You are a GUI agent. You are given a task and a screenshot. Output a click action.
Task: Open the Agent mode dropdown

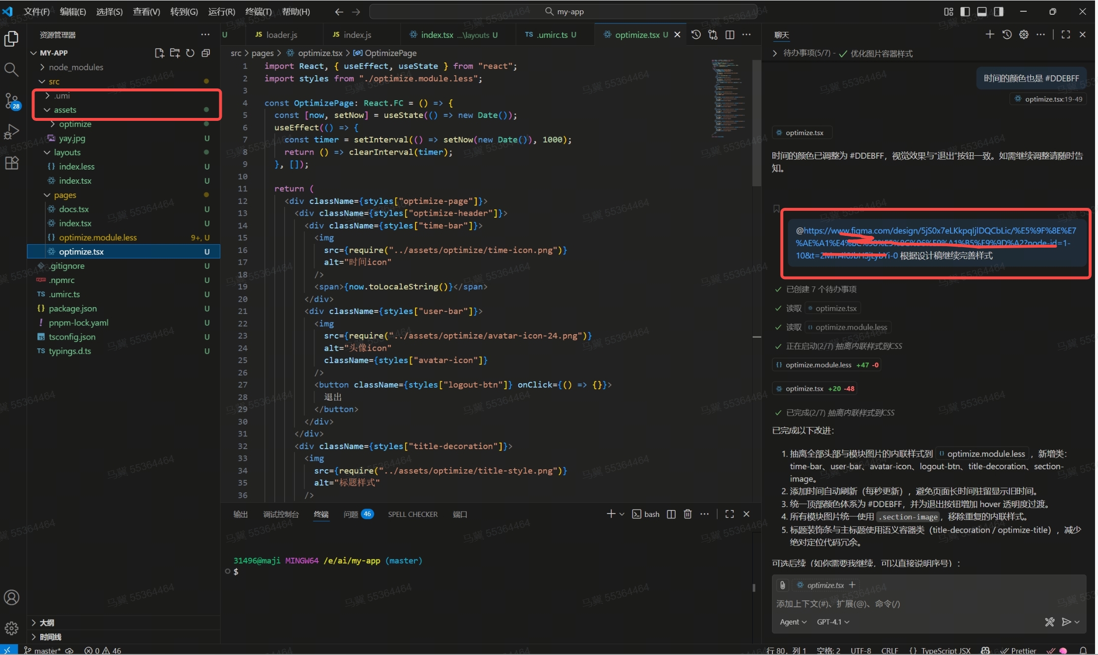pyautogui.click(x=793, y=622)
